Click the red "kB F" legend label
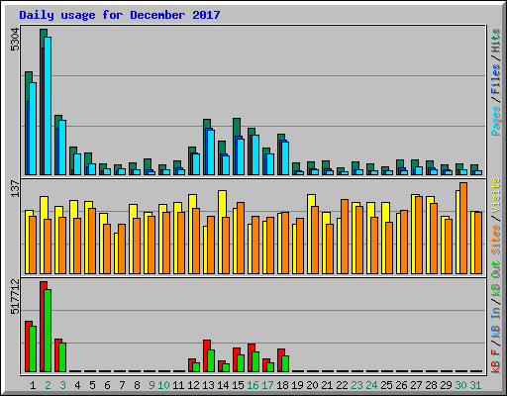 (496, 361)
